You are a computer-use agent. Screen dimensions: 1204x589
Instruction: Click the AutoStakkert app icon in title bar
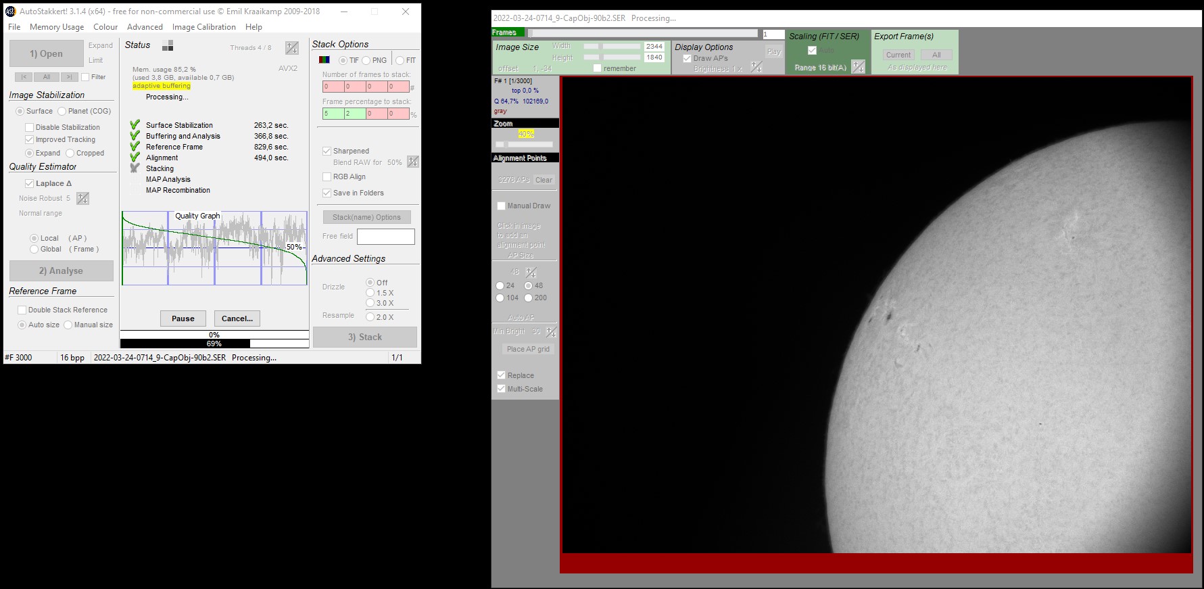point(10,11)
